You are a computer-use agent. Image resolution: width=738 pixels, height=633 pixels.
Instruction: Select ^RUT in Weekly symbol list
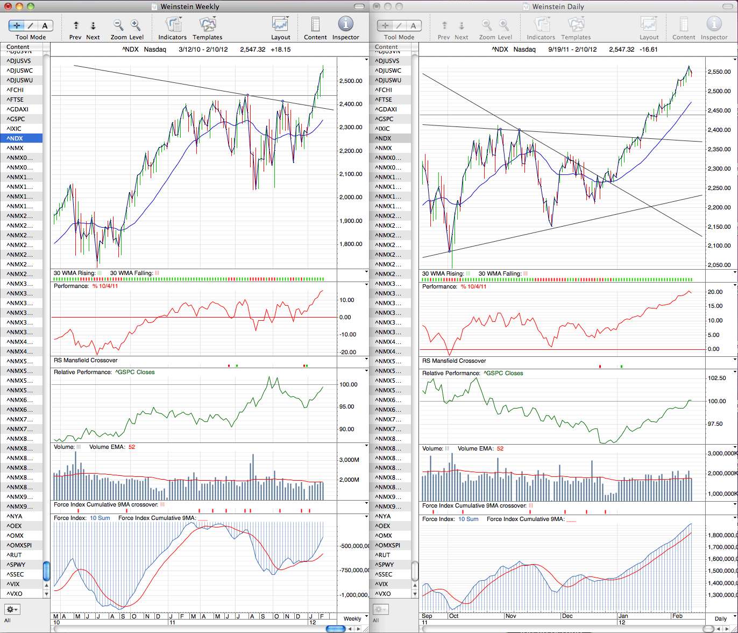coord(22,555)
